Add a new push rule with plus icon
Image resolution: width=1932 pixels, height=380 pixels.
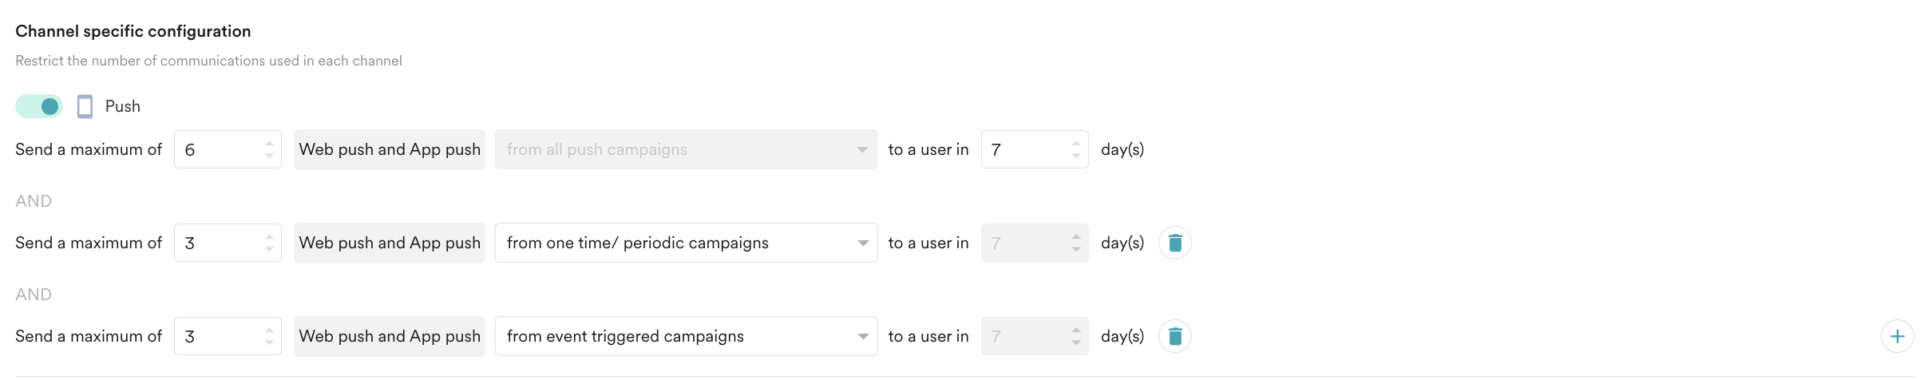(1898, 336)
